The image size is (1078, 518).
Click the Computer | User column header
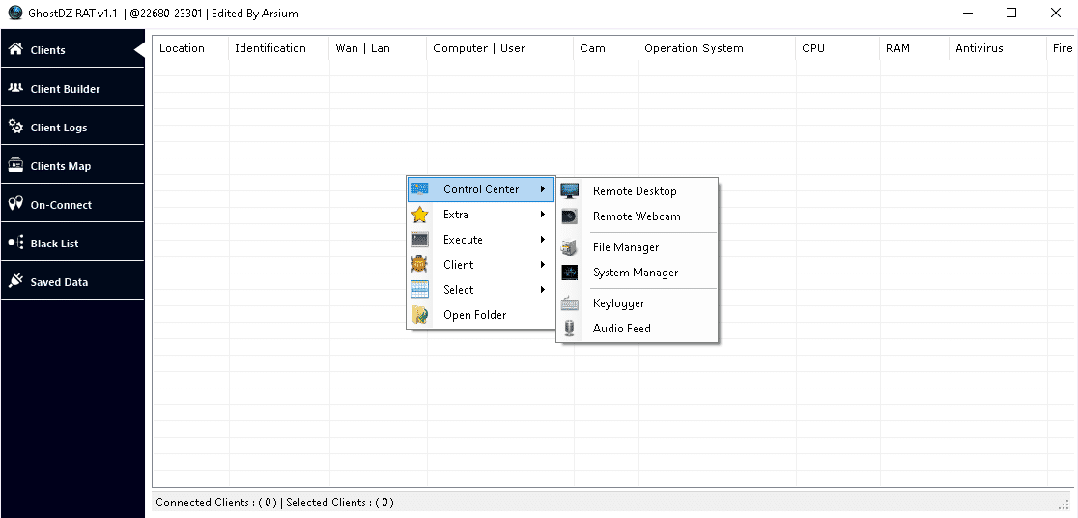pyautogui.click(x=499, y=48)
